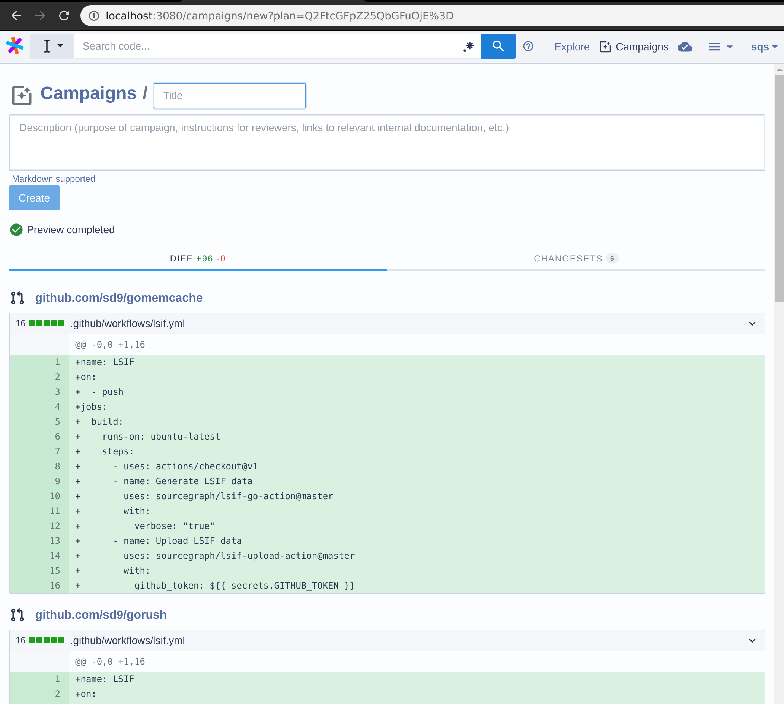Click the browser back arrow

coord(16,16)
